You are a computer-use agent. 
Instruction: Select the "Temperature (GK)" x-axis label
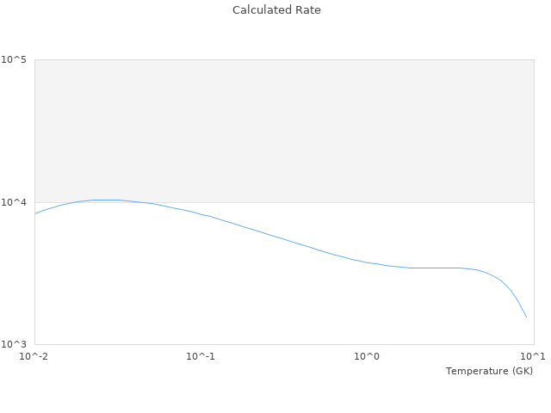coord(489,371)
